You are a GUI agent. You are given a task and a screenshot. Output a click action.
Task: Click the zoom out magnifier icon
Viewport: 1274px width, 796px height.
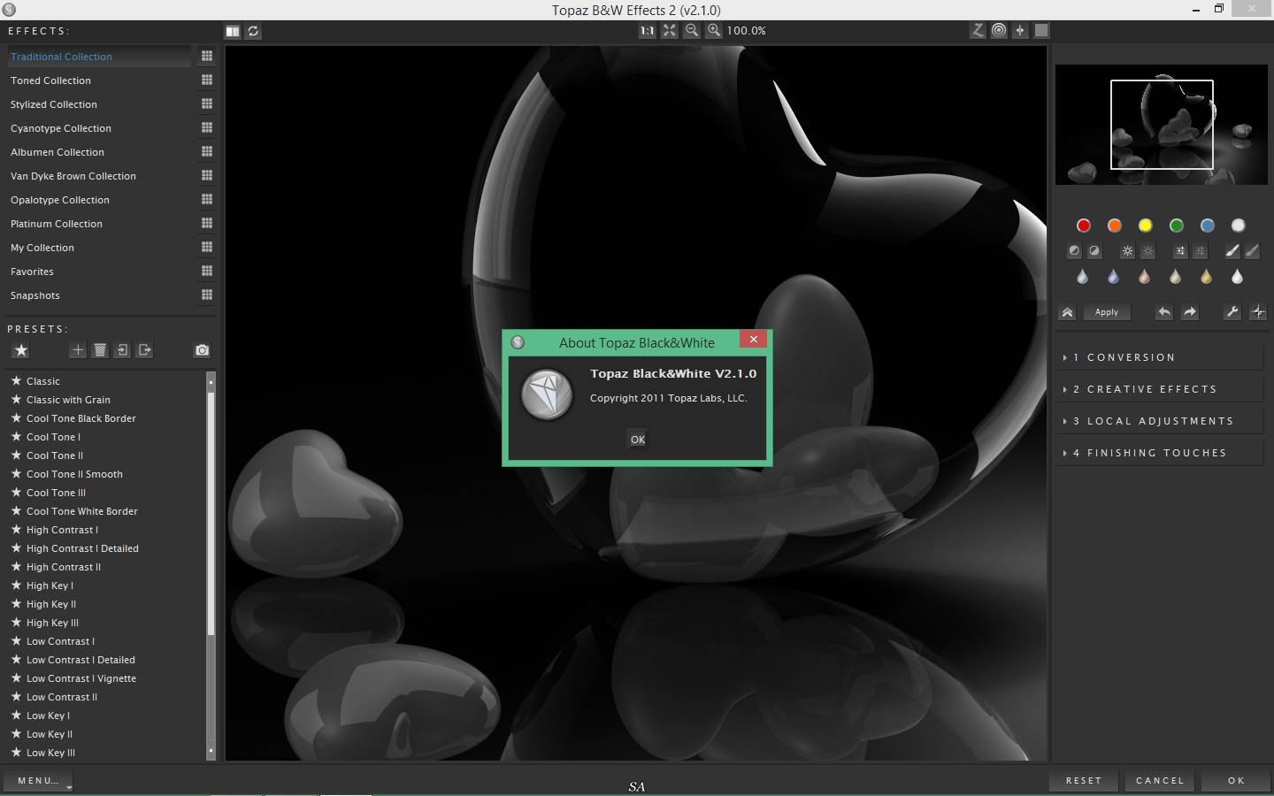point(692,30)
